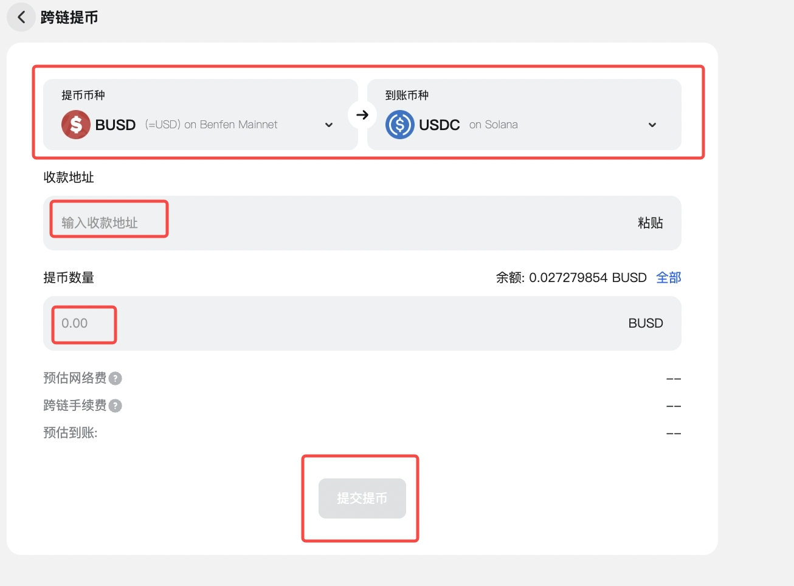794x586 pixels.
Task: Show help for 跨链手续费
Action: coord(115,405)
